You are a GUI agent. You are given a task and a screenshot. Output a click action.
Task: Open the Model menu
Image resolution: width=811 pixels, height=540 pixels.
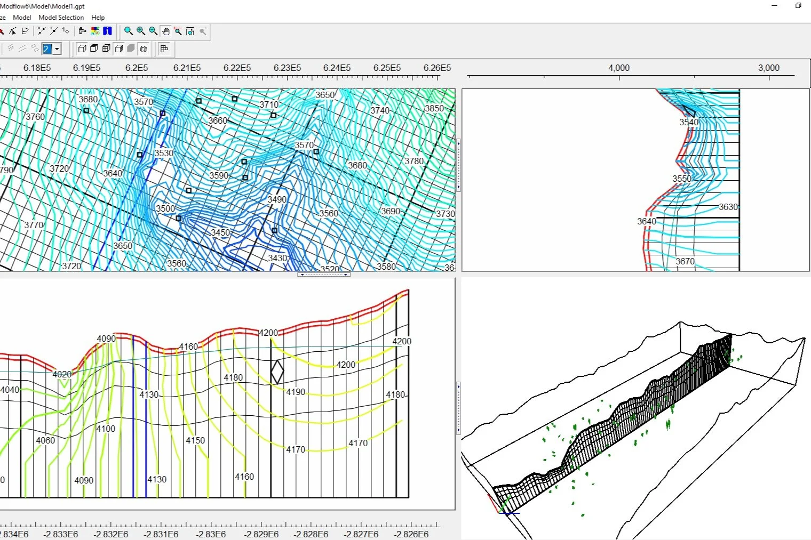coord(22,17)
